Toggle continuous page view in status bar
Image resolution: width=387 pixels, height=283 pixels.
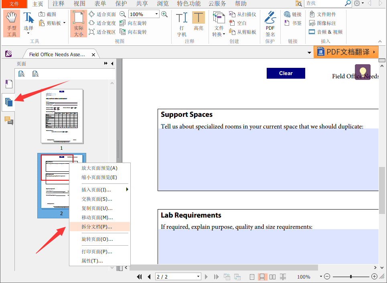(263, 277)
